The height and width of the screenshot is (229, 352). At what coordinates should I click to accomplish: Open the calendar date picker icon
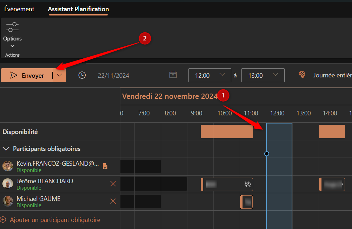click(173, 75)
